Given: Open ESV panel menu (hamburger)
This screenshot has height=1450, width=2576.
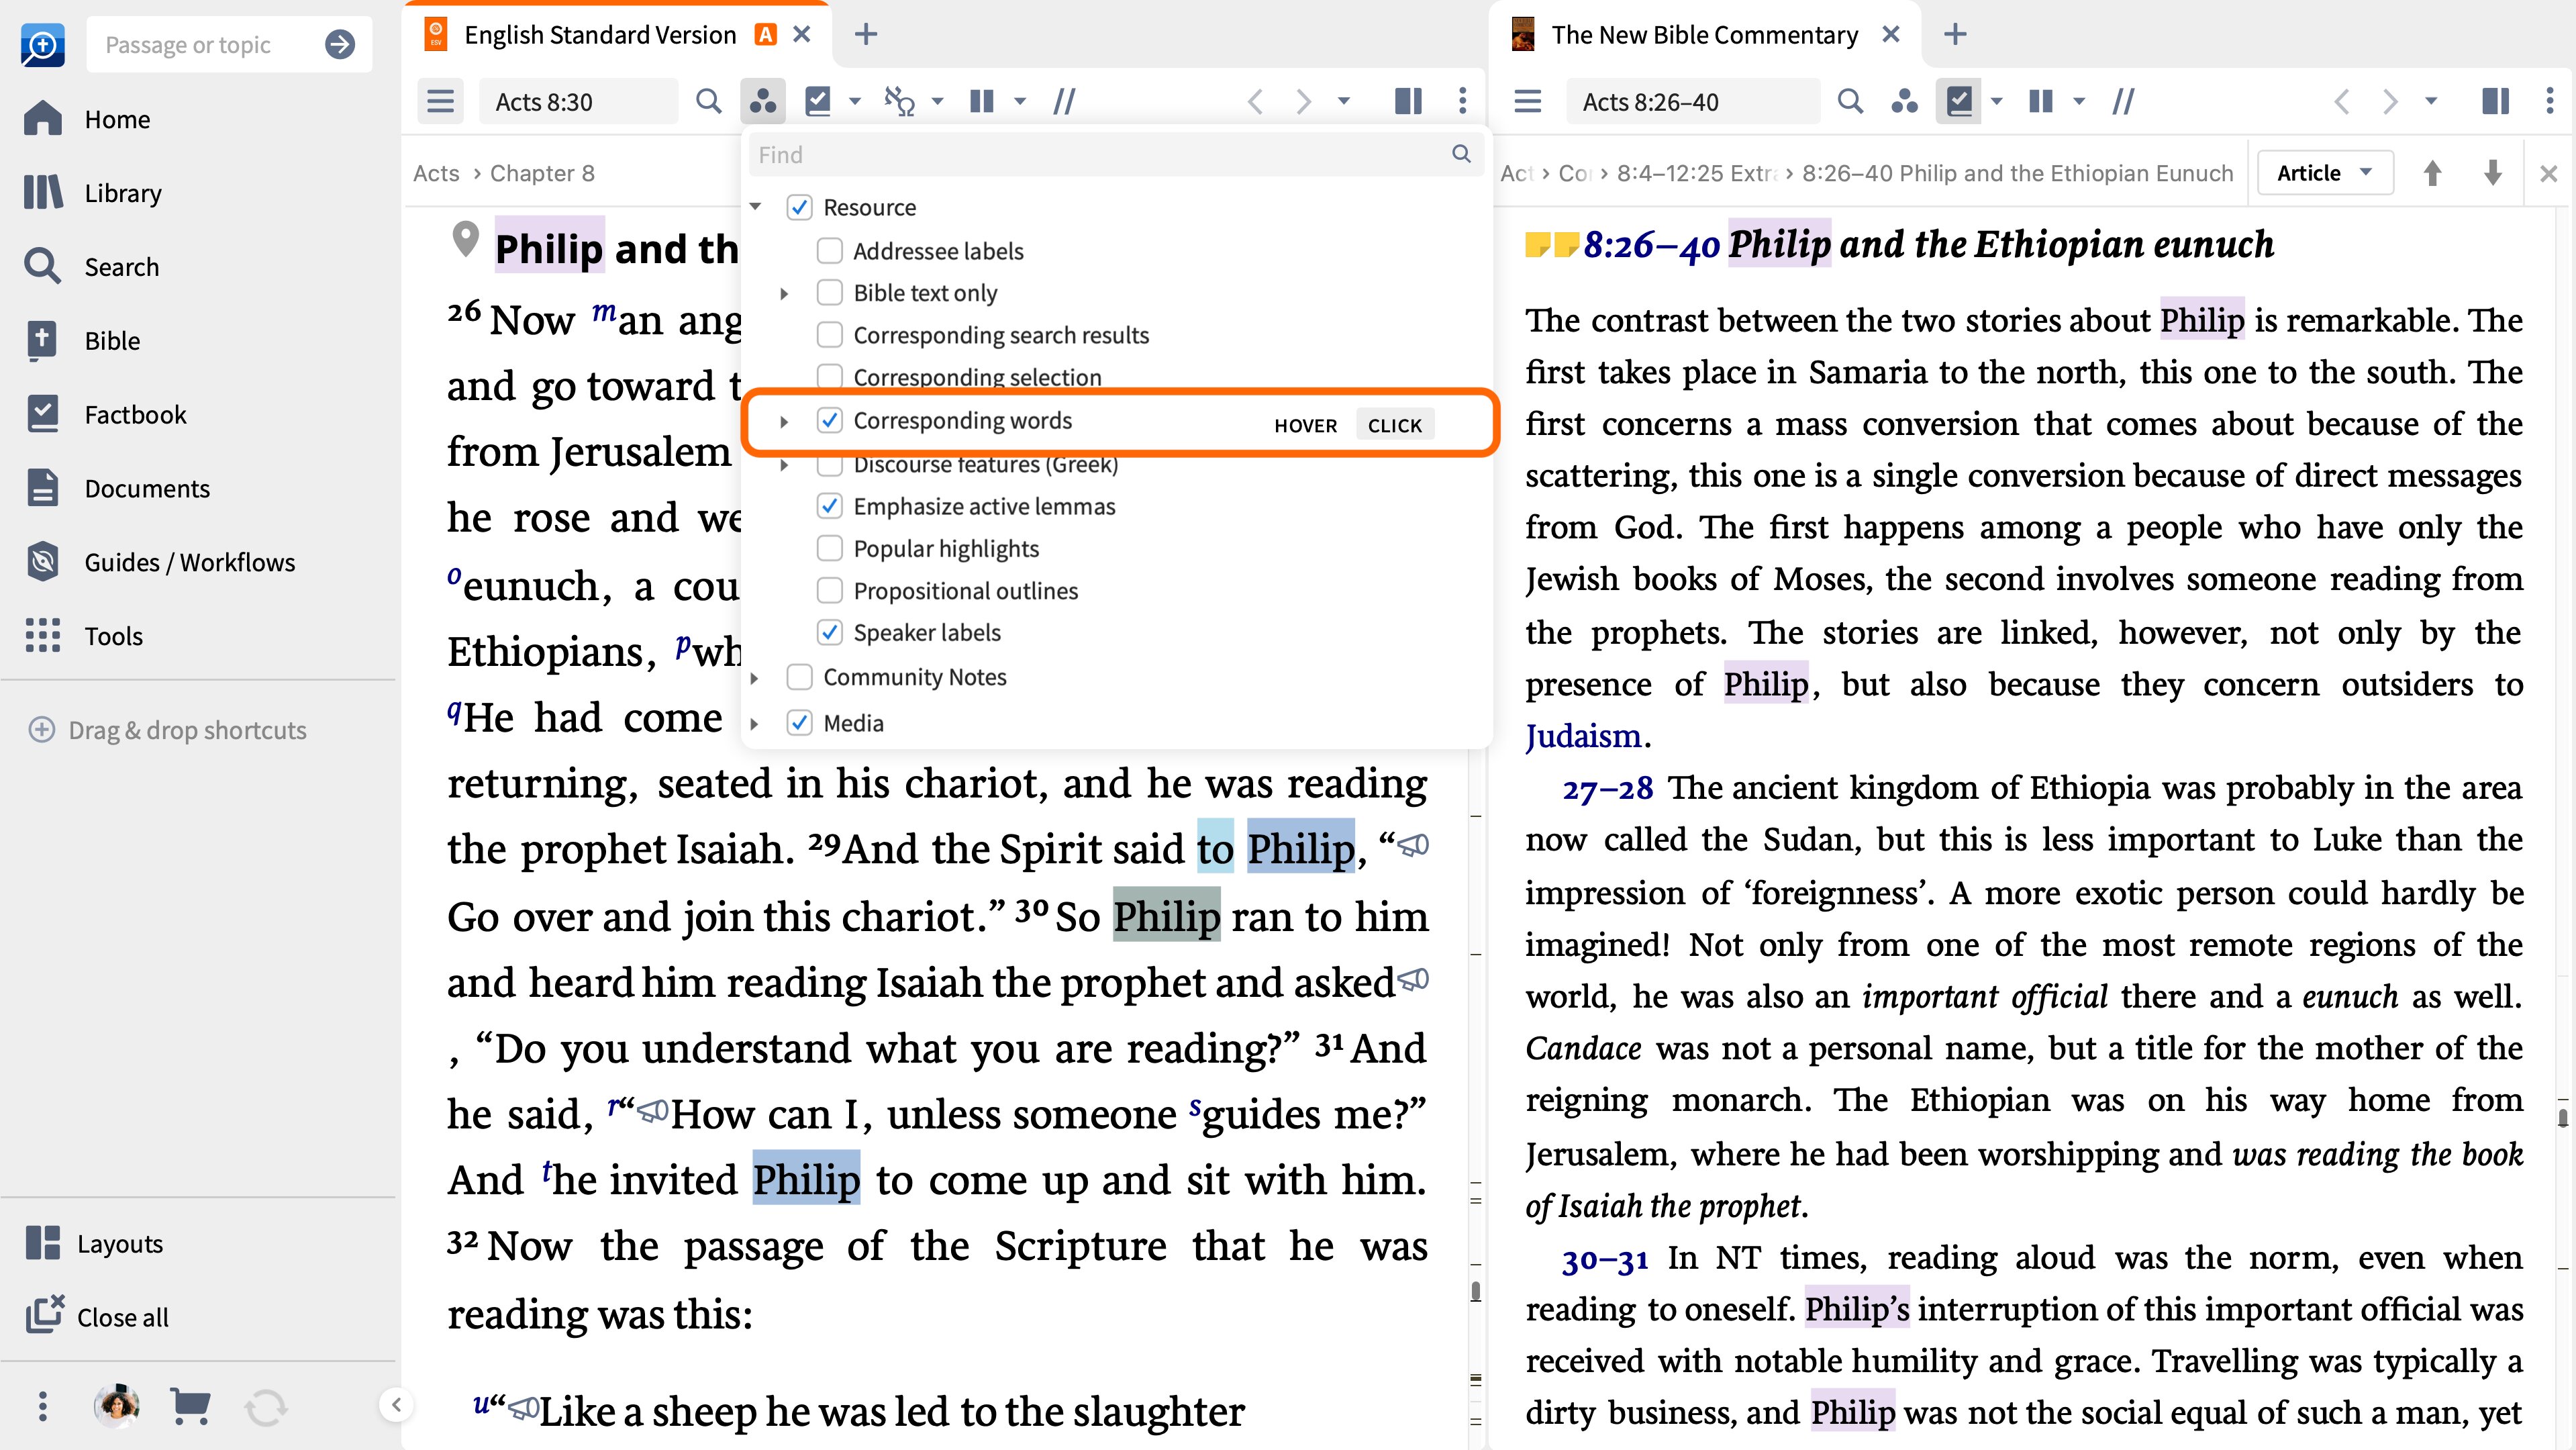Looking at the screenshot, I should [440, 101].
